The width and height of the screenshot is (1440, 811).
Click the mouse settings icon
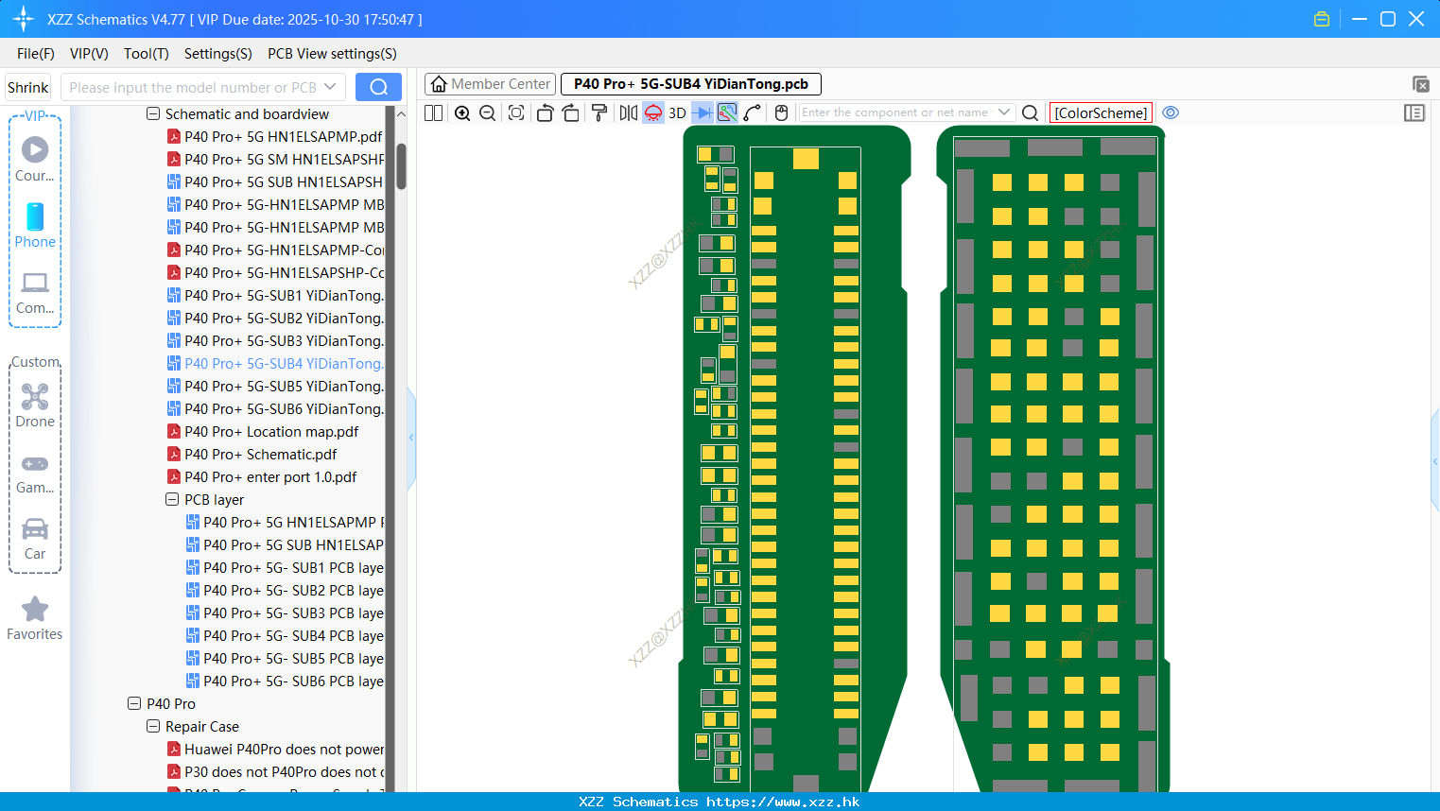coord(781,112)
